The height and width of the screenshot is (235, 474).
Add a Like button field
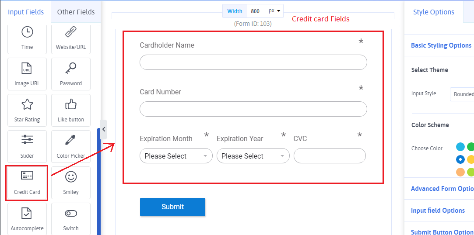click(x=71, y=111)
